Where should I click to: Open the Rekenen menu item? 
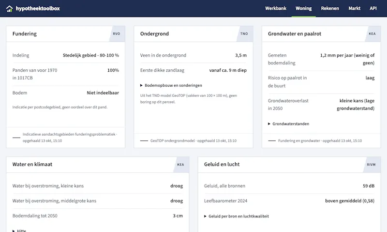pos(330,8)
